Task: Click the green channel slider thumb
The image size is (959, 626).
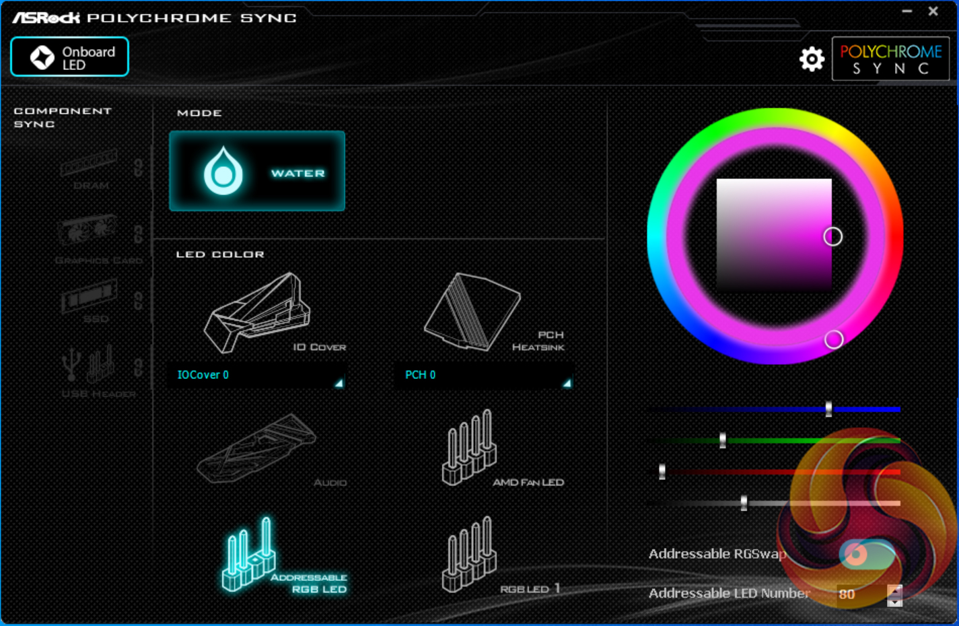Action: (723, 440)
